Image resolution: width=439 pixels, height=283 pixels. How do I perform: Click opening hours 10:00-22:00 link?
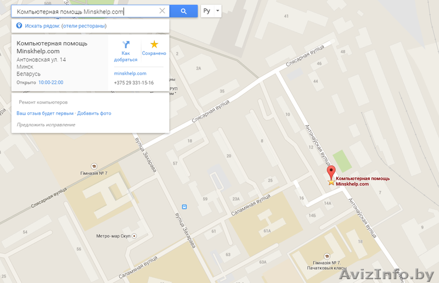click(x=50, y=82)
